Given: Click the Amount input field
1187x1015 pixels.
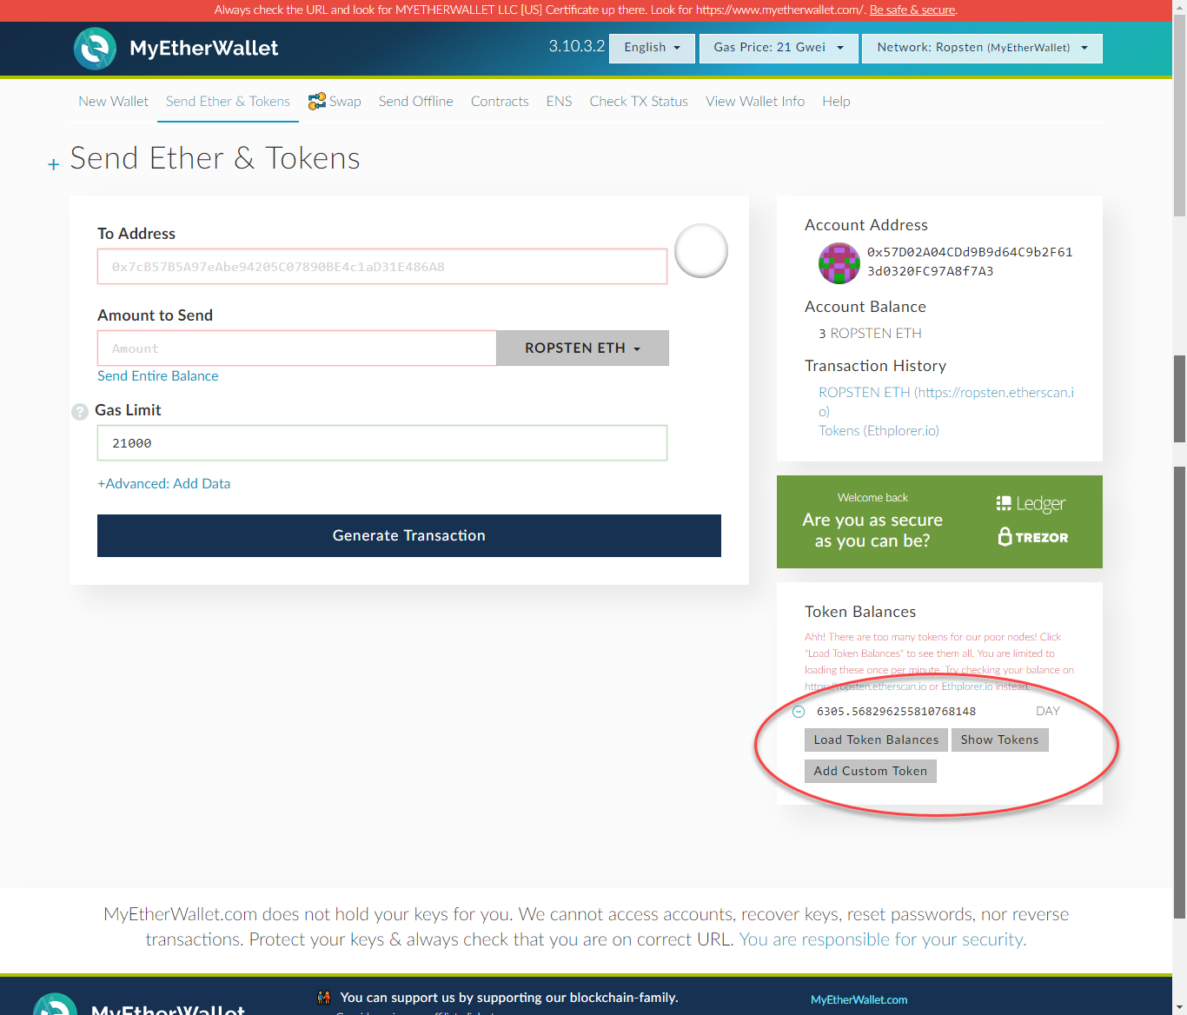Looking at the screenshot, I should point(297,348).
